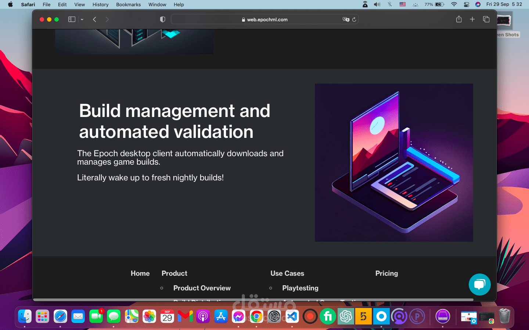The height and width of the screenshot is (330, 529).
Task: Open Visual Studio Code in the Dock
Action: tap(292, 316)
